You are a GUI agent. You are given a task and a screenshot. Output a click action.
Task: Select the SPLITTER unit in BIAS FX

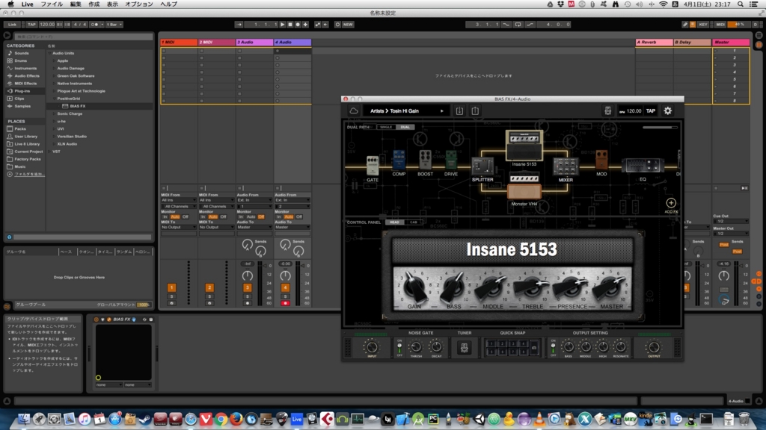(x=482, y=166)
